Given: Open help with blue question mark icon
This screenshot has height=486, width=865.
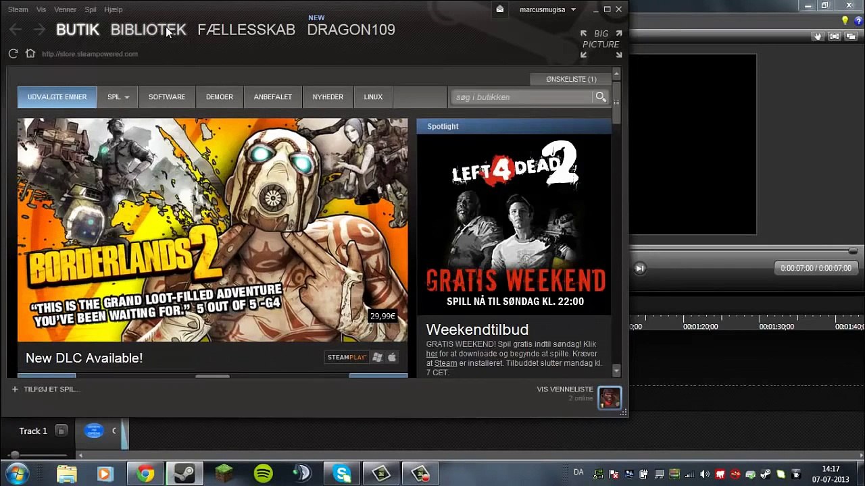Looking at the screenshot, I should pos(858,21).
